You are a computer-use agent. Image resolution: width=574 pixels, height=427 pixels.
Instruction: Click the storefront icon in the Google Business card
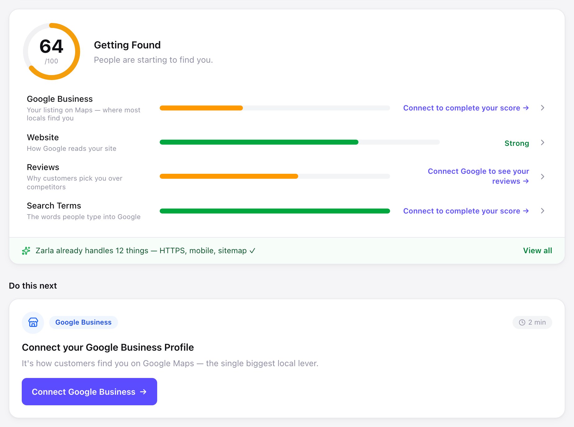pos(33,322)
